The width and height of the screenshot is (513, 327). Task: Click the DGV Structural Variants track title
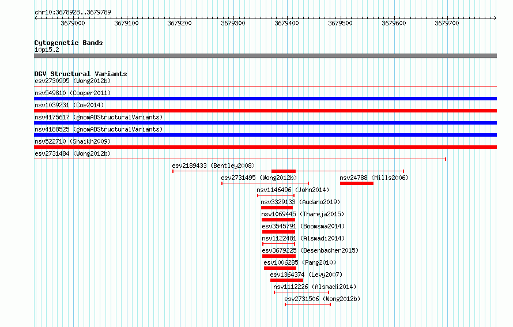click(x=81, y=74)
